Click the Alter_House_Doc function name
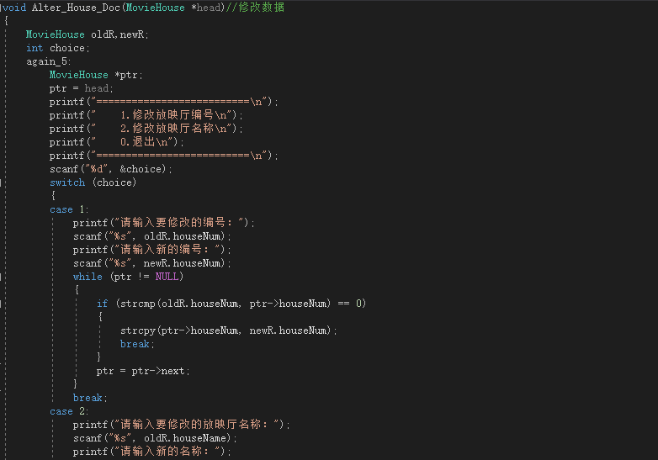 76,8
